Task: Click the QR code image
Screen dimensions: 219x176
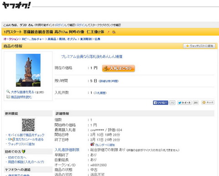Action: [x=28, y=125]
